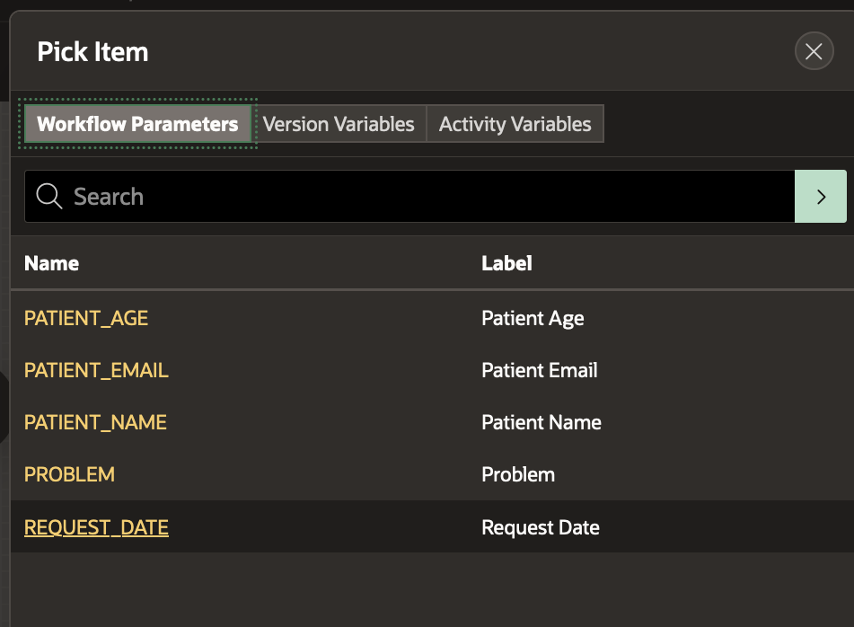Close the Pick Item dialog
This screenshot has width=854, height=627.
point(814,52)
